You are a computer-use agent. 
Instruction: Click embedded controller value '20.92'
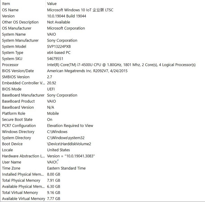pyautogui.click(x=52, y=83)
